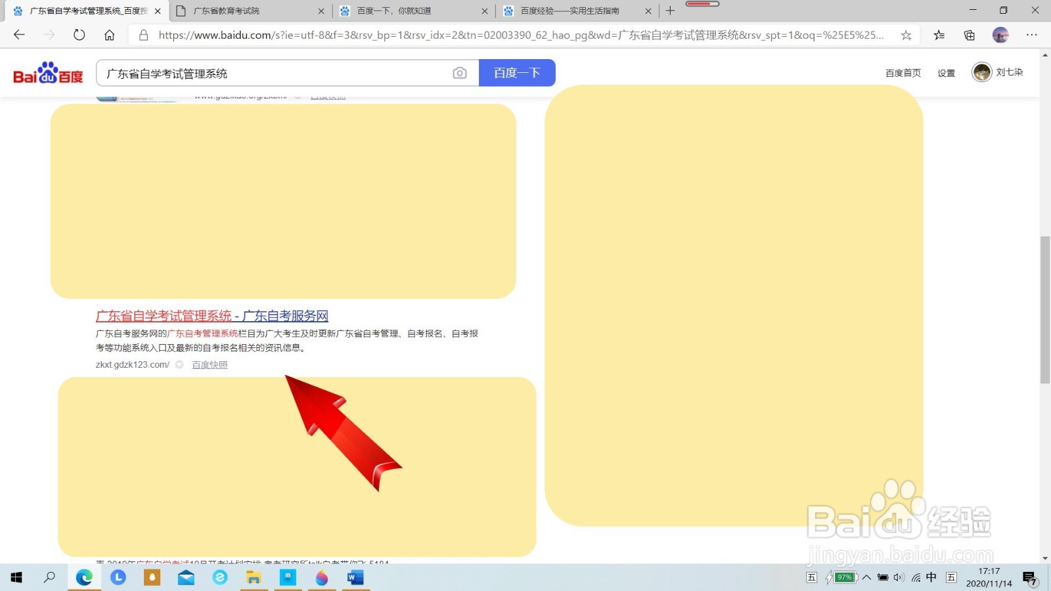Switch to the 百度一下,你就知道 tab
Viewport: 1051px width, 591px height.
pyautogui.click(x=414, y=11)
